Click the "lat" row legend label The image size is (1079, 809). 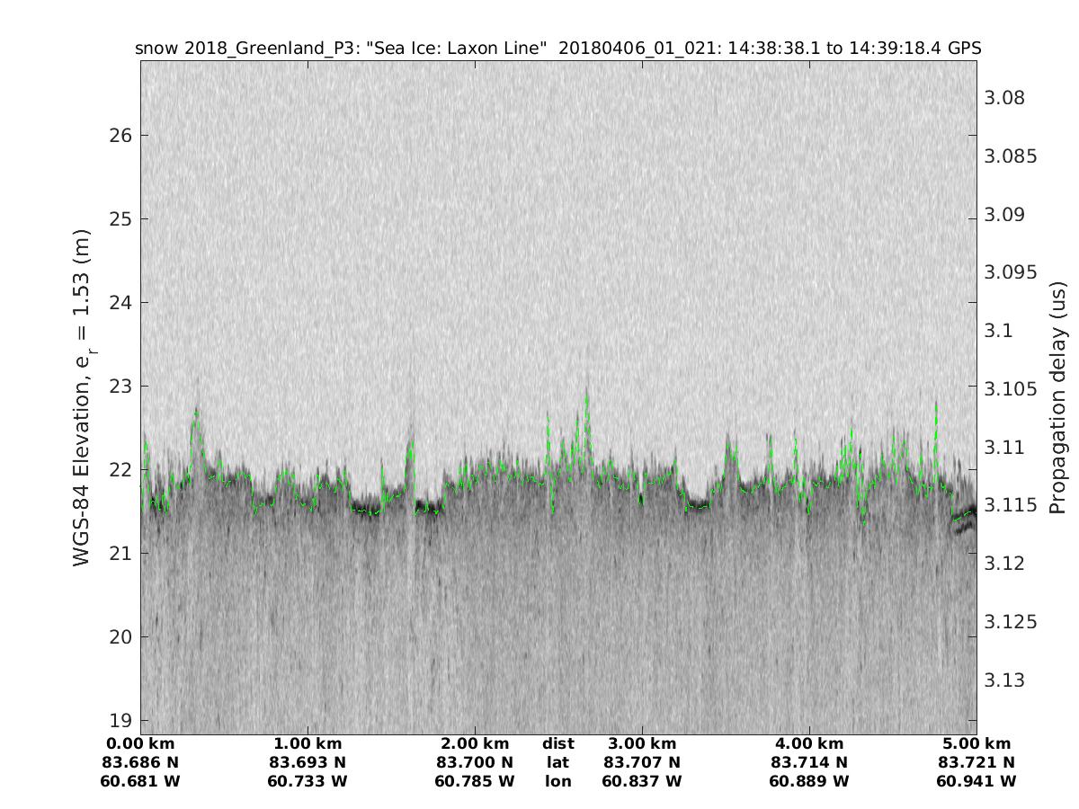(x=558, y=762)
